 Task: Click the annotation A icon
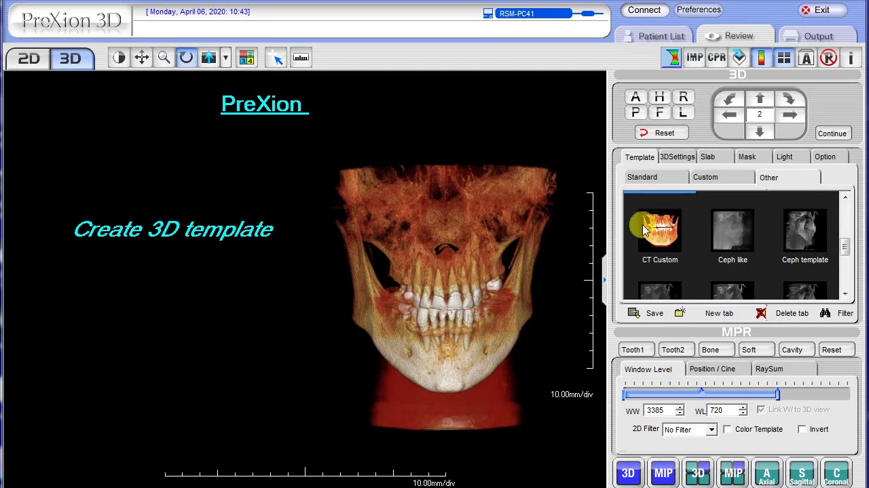(806, 58)
